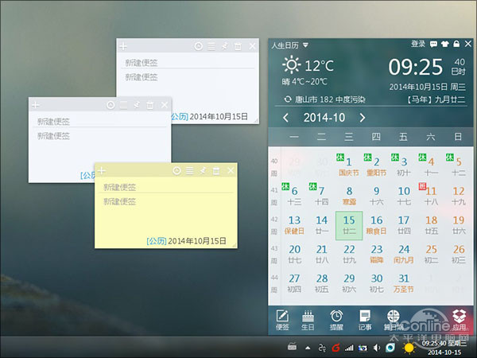
Task: Click trash icon on the upper white note
Action: (x=238, y=46)
